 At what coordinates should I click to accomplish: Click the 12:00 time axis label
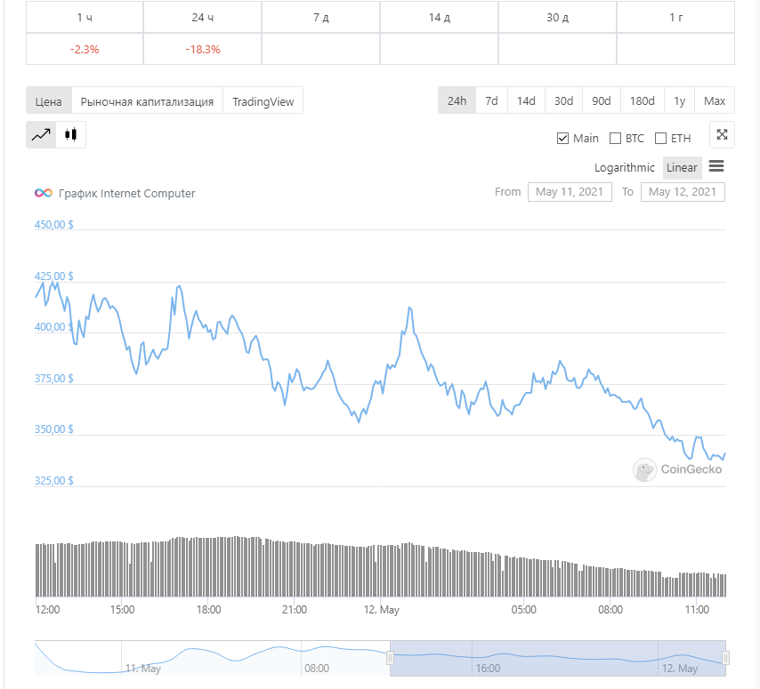tap(47, 610)
